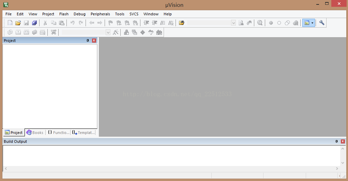
Task: Toggle bookmark with the flag icon
Action: [x=110, y=23]
